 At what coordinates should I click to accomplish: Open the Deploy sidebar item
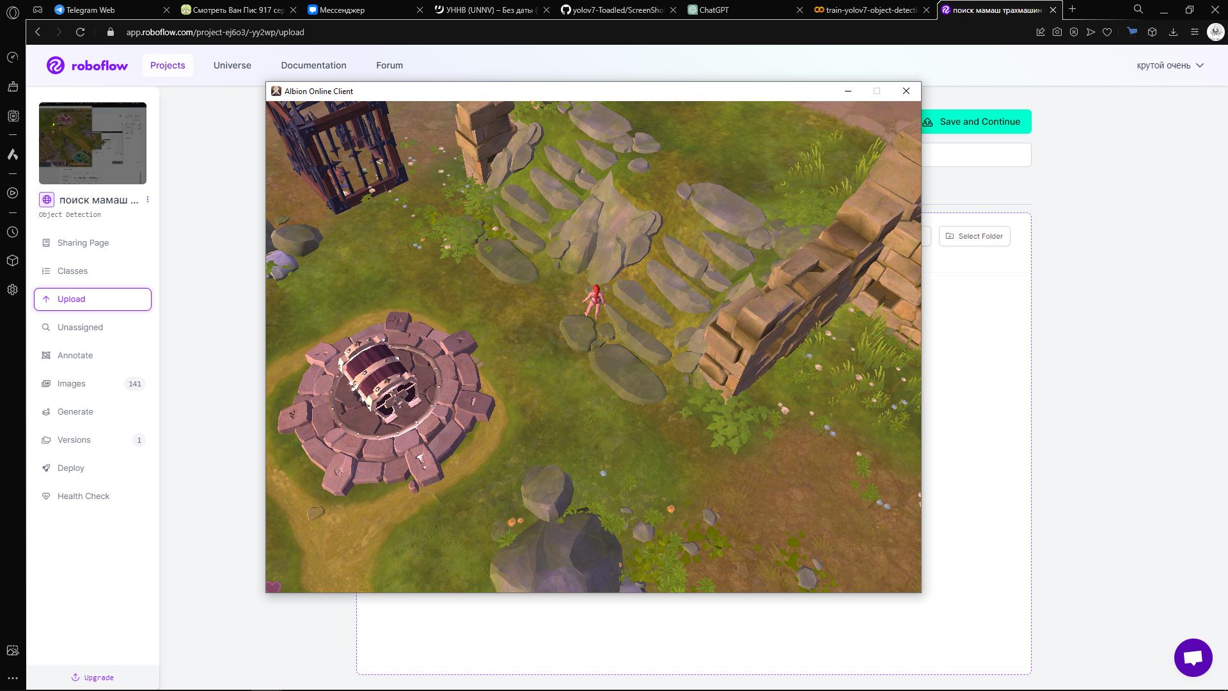pos(93,468)
